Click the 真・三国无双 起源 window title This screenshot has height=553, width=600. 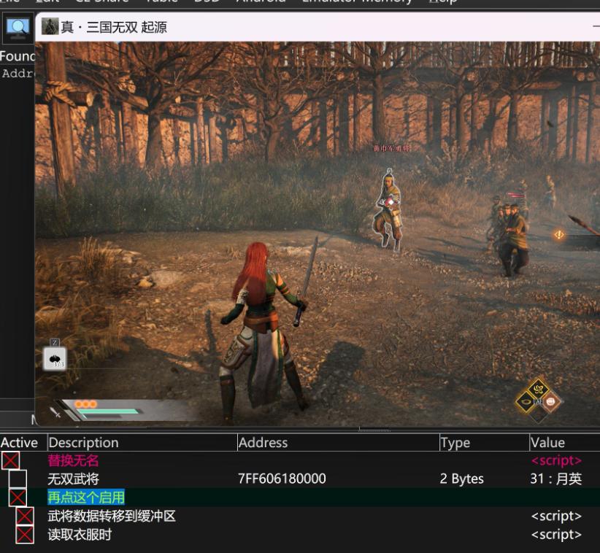tap(114, 27)
